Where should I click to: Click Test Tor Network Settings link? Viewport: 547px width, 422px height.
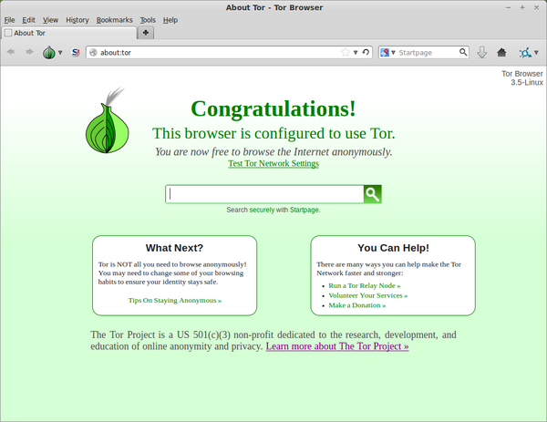273,164
